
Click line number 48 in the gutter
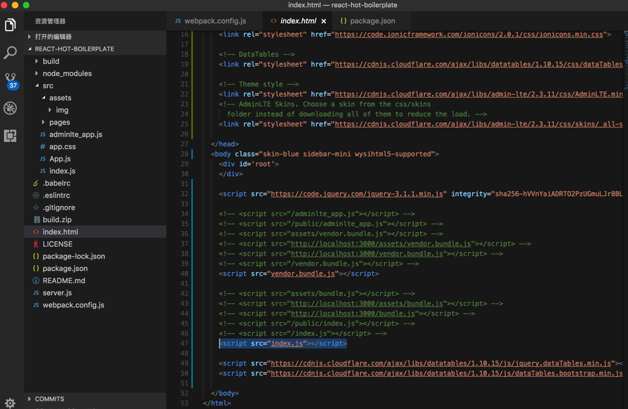tap(184, 354)
